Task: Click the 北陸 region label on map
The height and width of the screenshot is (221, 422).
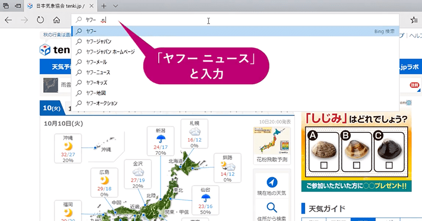Action: [x=151, y=196]
